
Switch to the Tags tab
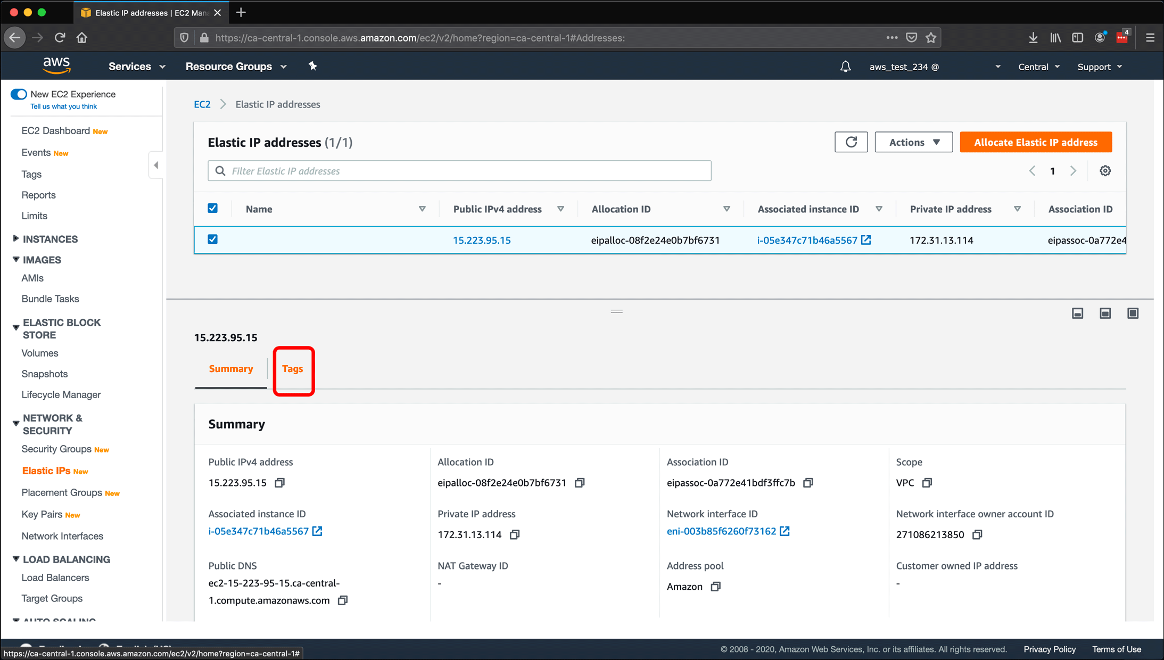(293, 369)
